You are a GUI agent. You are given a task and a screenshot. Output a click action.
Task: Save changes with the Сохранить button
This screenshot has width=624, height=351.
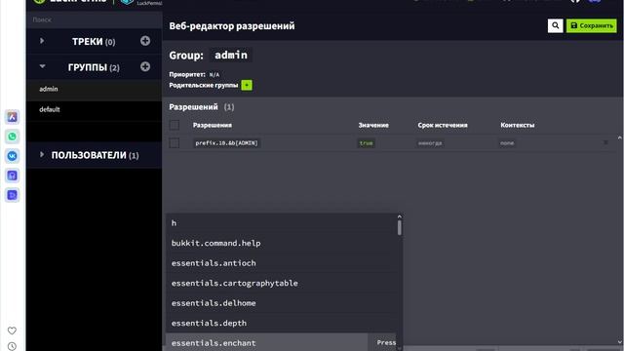[592, 25]
